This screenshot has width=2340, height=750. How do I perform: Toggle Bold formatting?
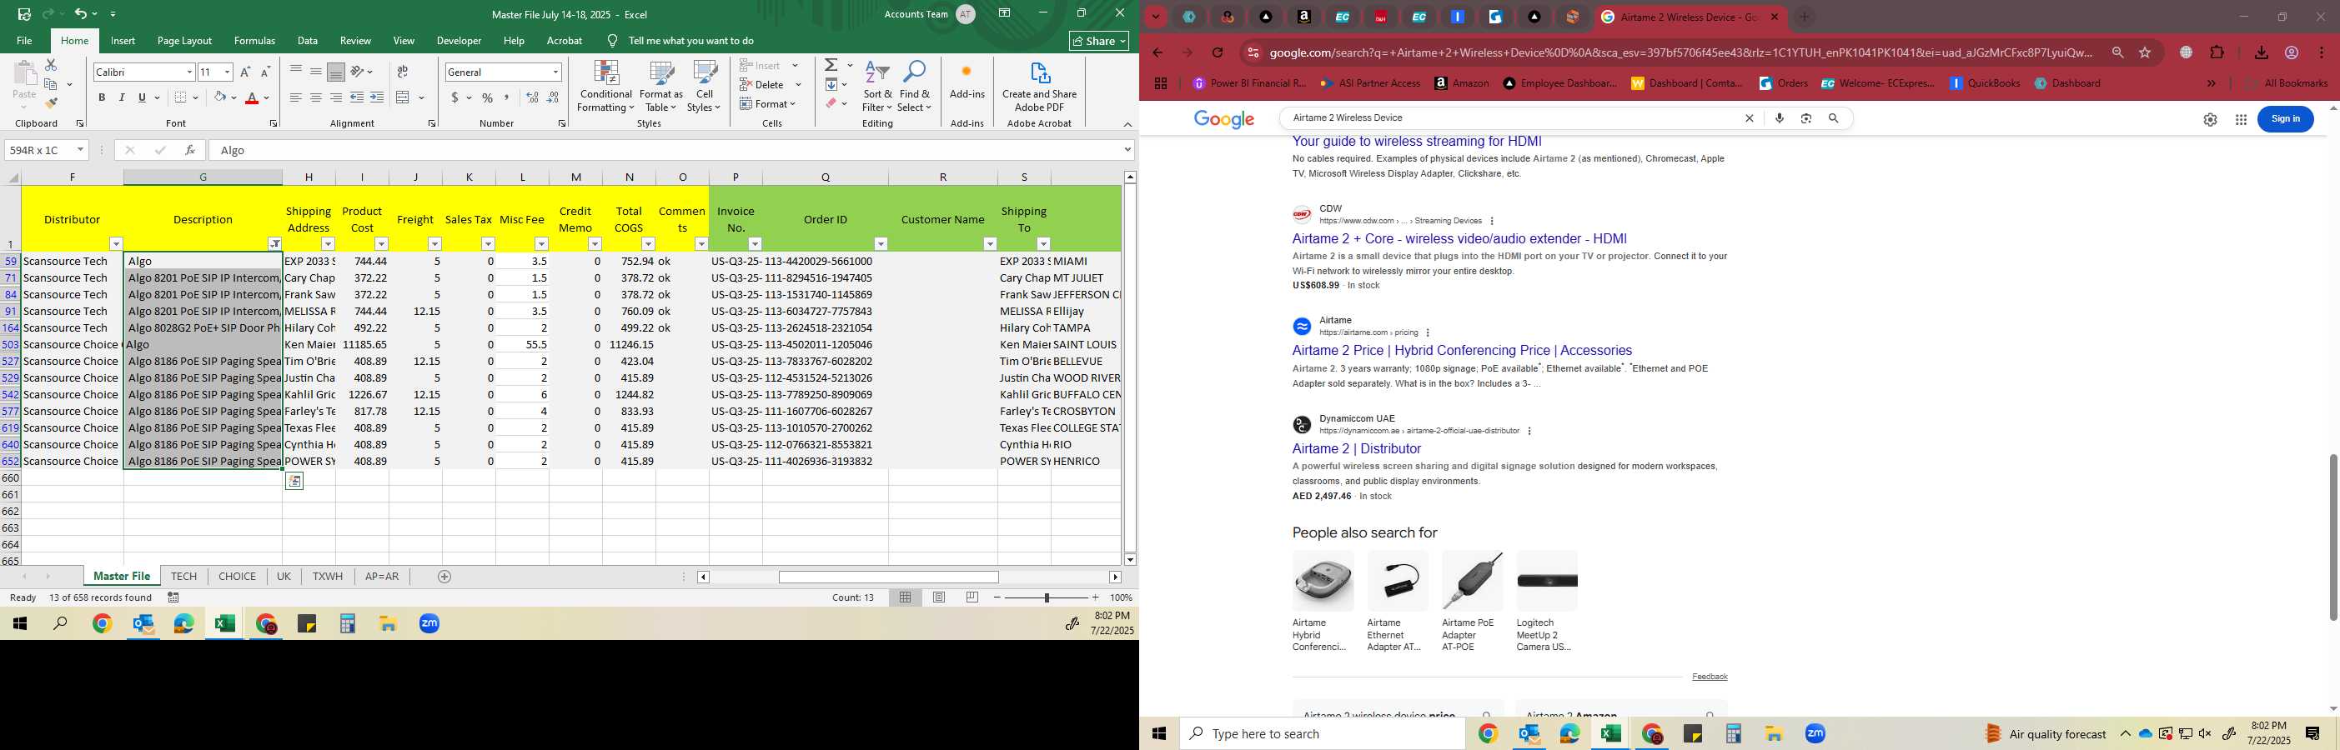102,97
